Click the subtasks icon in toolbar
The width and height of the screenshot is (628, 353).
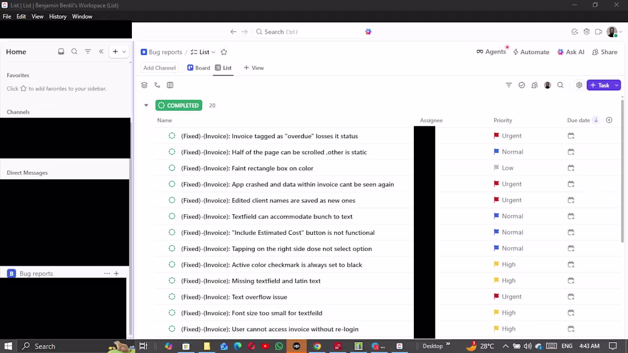(x=157, y=85)
